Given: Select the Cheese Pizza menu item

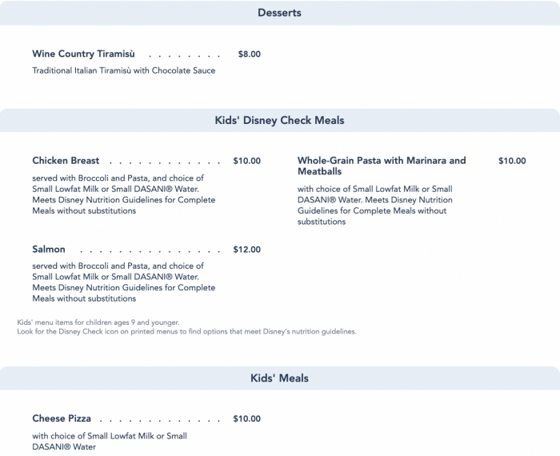Looking at the screenshot, I should 62,418.
